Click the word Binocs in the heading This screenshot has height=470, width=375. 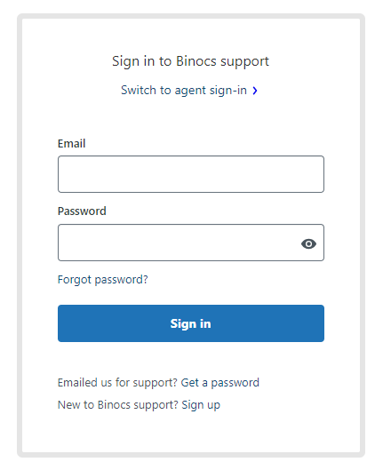click(196, 61)
